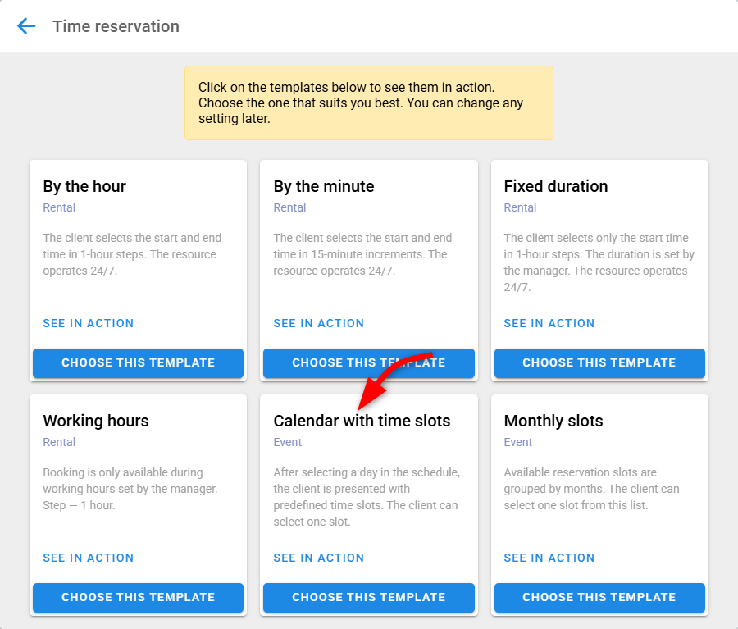See Fixed duration template in action
Viewport: 738px width, 629px height.
pos(549,323)
